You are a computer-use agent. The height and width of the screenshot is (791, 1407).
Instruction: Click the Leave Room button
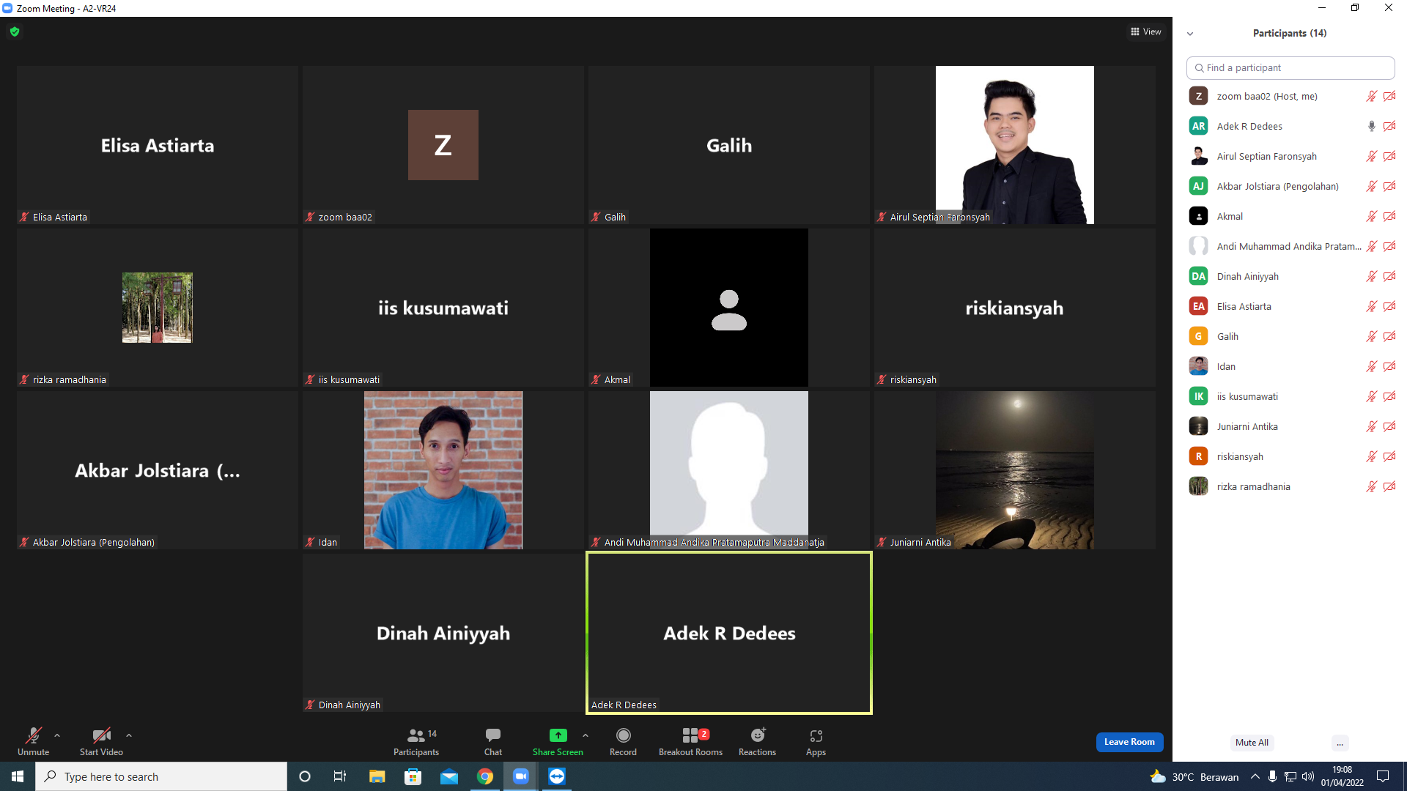tap(1129, 742)
